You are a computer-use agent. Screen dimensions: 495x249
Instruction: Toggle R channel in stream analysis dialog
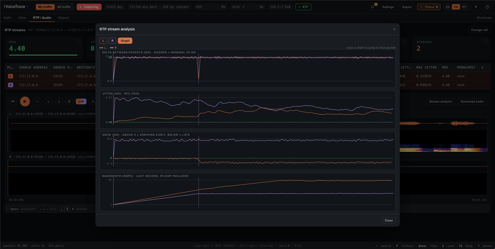[112, 41]
